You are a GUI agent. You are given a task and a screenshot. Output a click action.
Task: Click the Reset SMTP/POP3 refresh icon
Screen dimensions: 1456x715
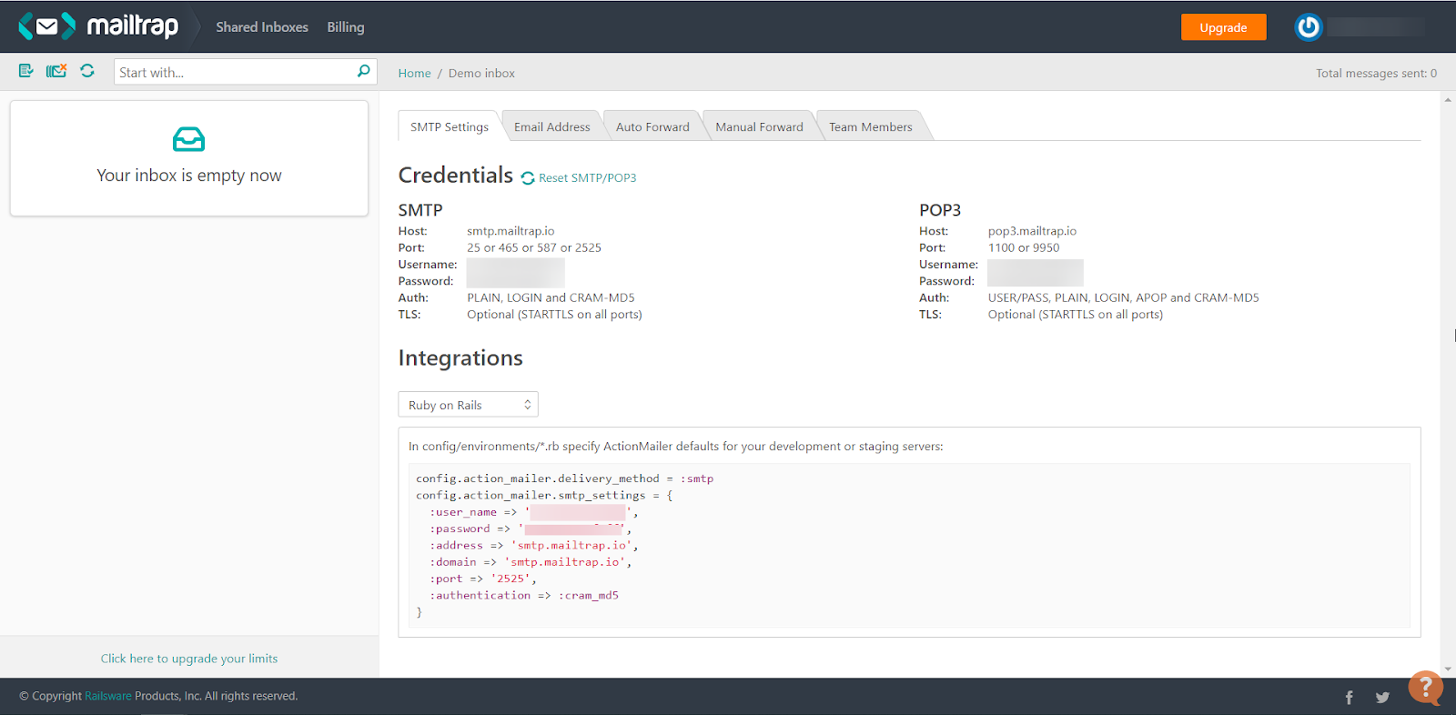(528, 178)
